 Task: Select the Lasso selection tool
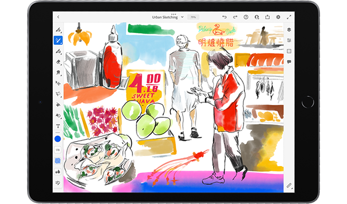pos(58,94)
